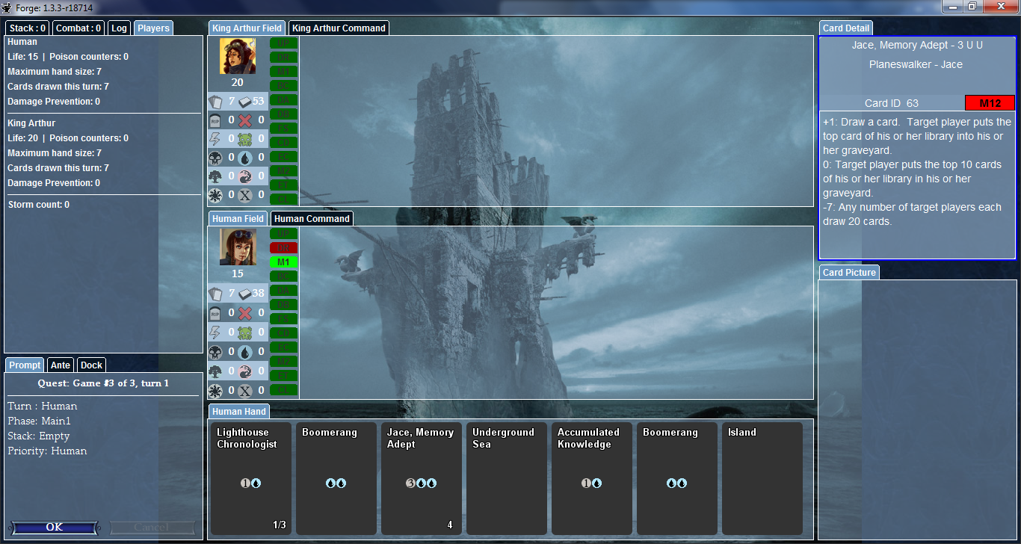Click the Human player's library icon
Image resolution: width=1021 pixels, height=544 pixels.
[x=244, y=294]
